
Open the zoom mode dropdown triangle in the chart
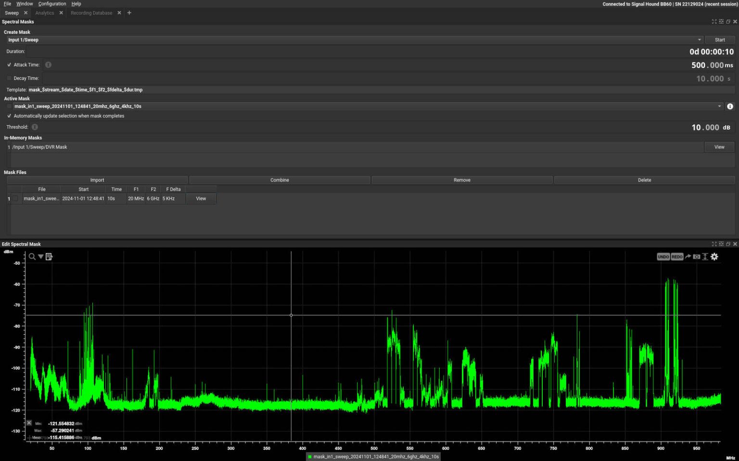40,256
